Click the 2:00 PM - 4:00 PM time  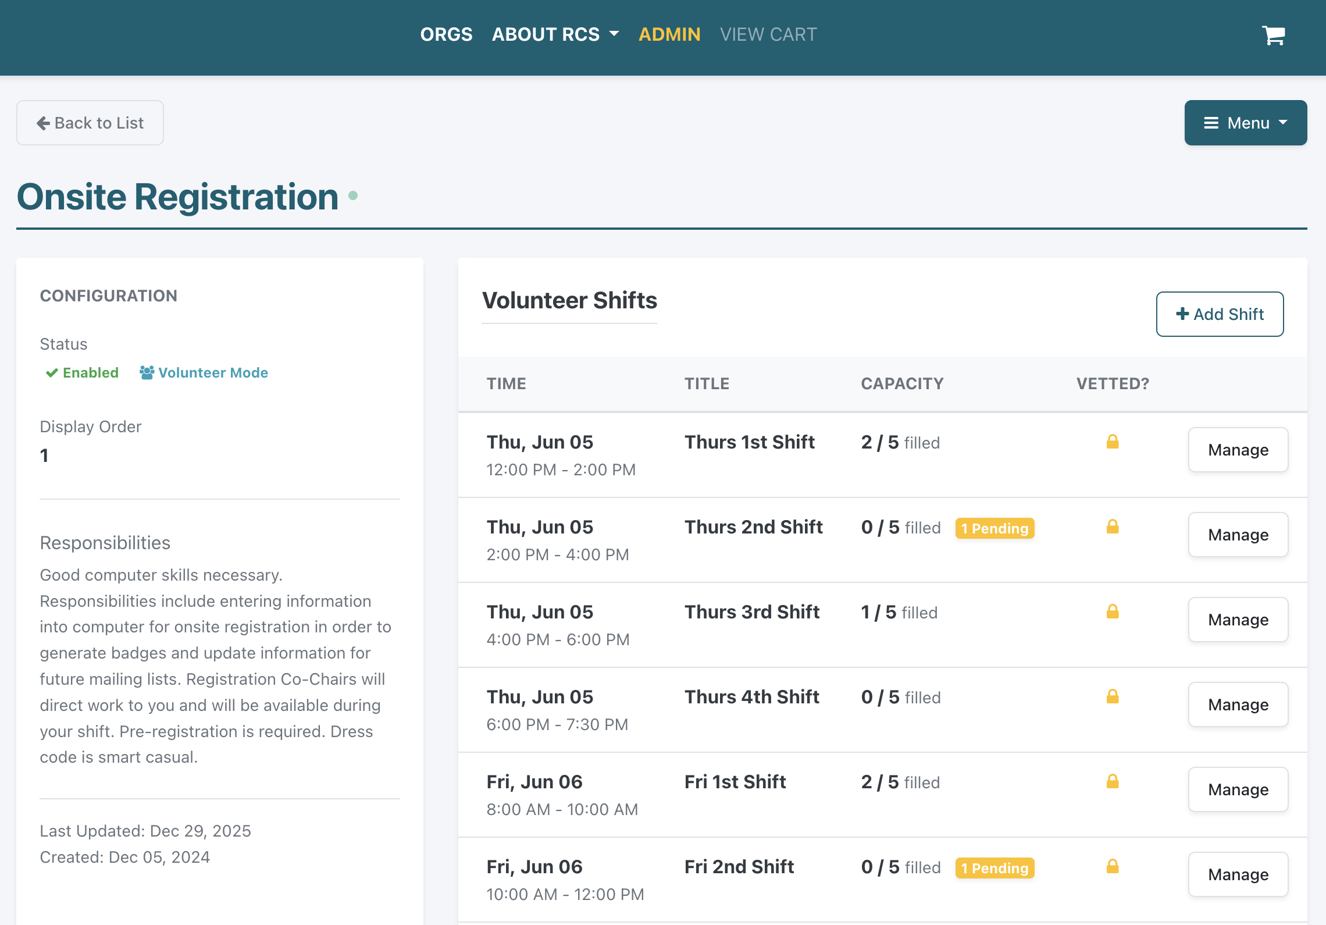pyautogui.click(x=557, y=554)
